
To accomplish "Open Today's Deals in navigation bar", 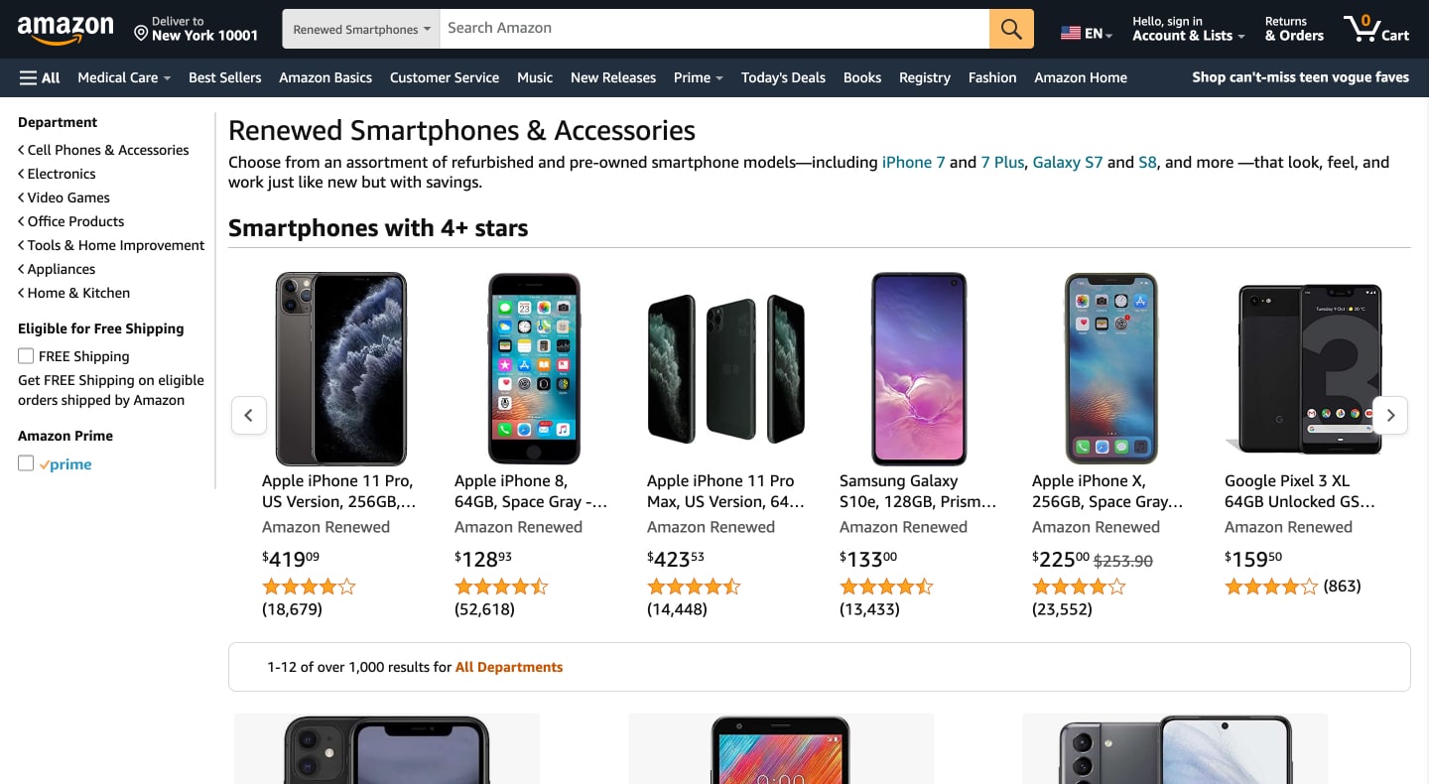I will tap(783, 77).
